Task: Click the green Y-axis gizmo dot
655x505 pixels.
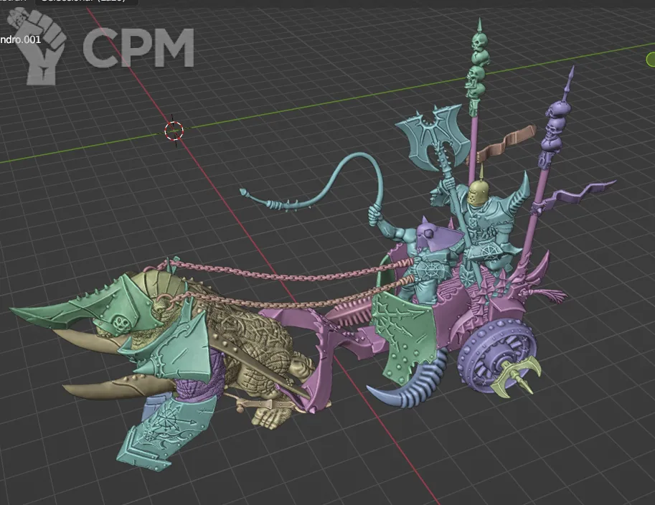Action: tap(650, 60)
